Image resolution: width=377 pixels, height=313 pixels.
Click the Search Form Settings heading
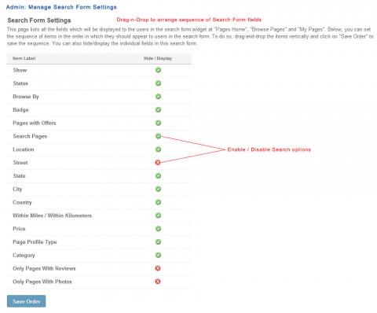tap(39, 20)
